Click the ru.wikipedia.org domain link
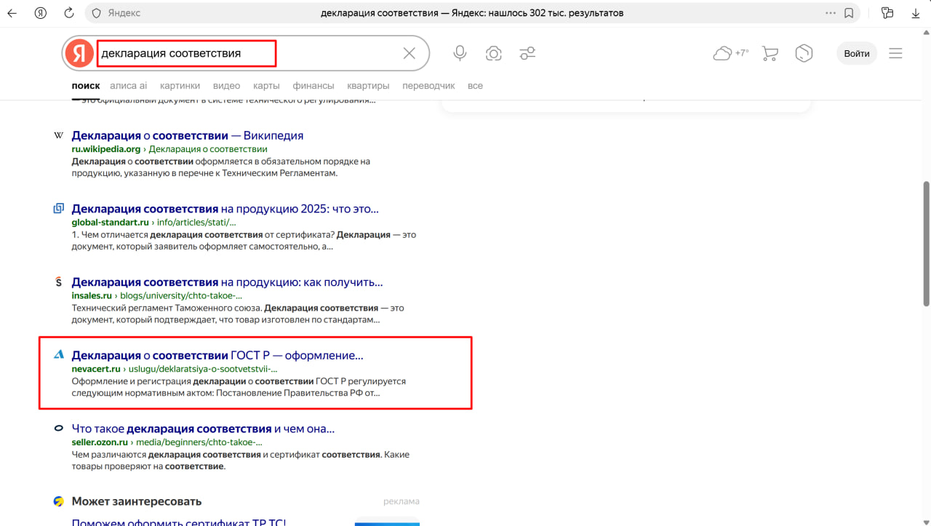Image resolution: width=931 pixels, height=526 pixels. pos(106,149)
